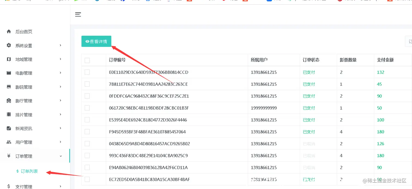Open the 影院管理 menu label
The width and height of the screenshot is (412, 189).
[x=24, y=87]
